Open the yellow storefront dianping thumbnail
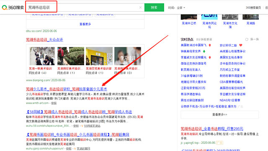268x151 pixels. [x=99, y=56]
